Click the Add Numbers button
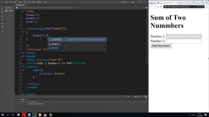209x117 pixels. pyautogui.click(x=161, y=46)
